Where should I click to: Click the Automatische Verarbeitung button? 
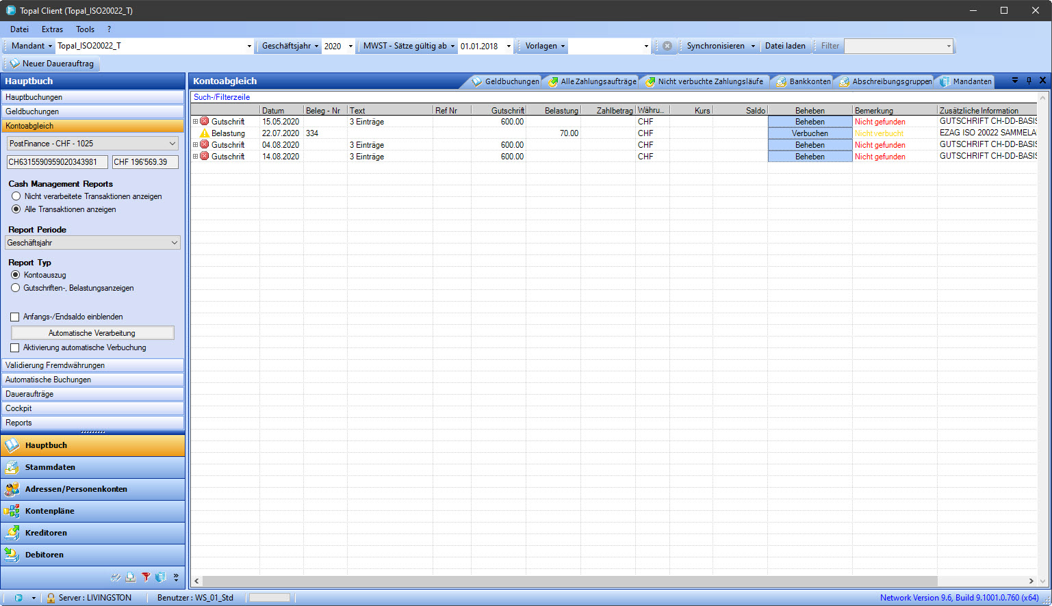(92, 333)
